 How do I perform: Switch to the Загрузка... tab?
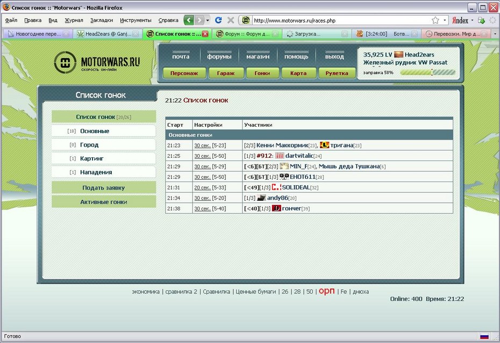pyautogui.click(x=317, y=34)
